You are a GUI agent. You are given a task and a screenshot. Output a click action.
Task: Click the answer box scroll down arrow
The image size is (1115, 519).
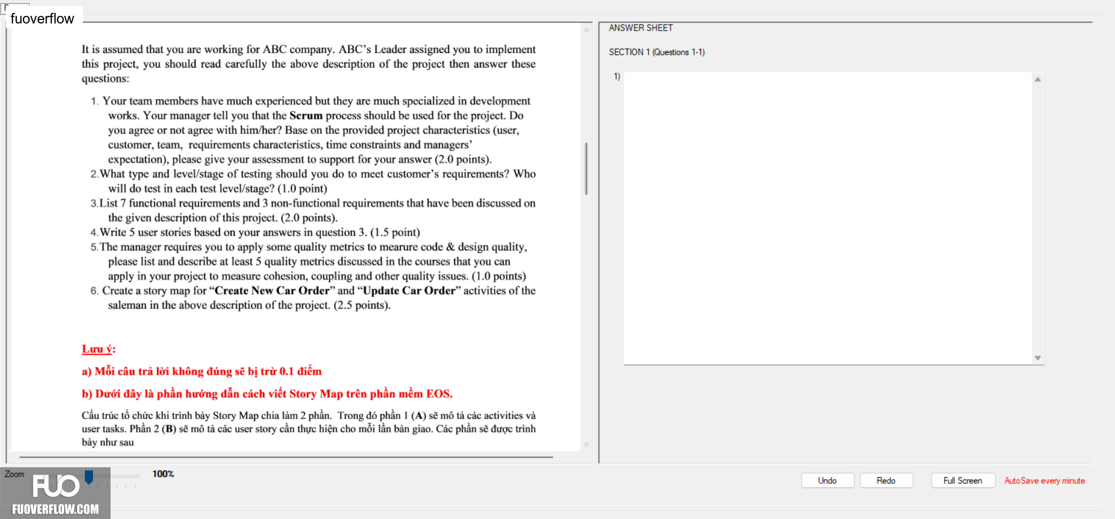point(1038,358)
